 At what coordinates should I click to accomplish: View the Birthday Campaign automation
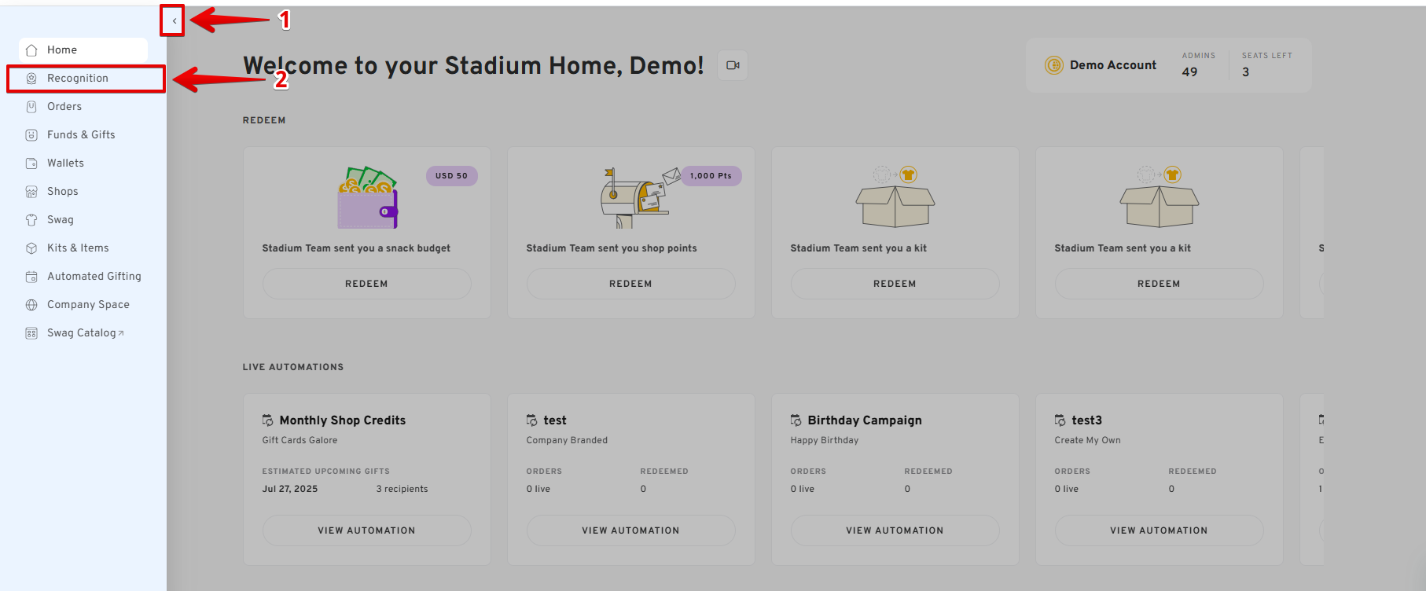coord(895,530)
